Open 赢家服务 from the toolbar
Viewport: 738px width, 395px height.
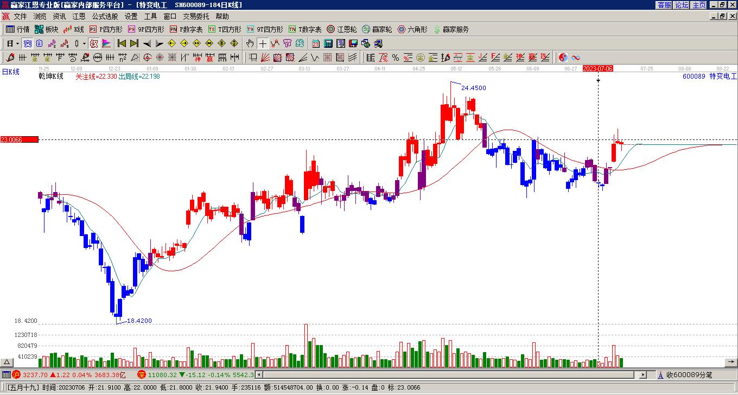(x=451, y=29)
